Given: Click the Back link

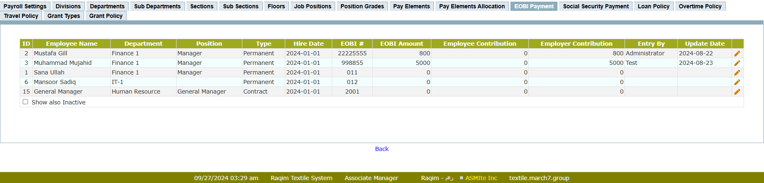Looking at the screenshot, I should tap(382, 149).
